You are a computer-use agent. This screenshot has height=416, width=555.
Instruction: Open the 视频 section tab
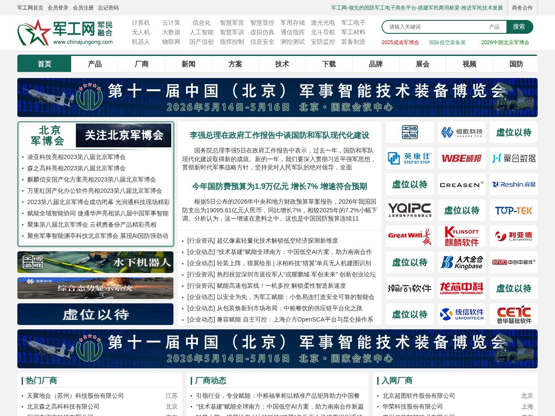coord(469,64)
